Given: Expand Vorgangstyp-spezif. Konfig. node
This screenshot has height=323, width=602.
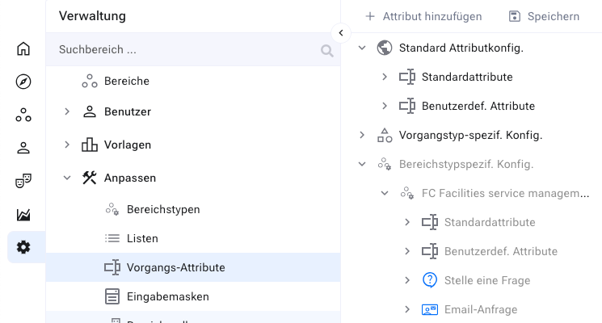Looking at the screenshot, I should coord(362,135).
